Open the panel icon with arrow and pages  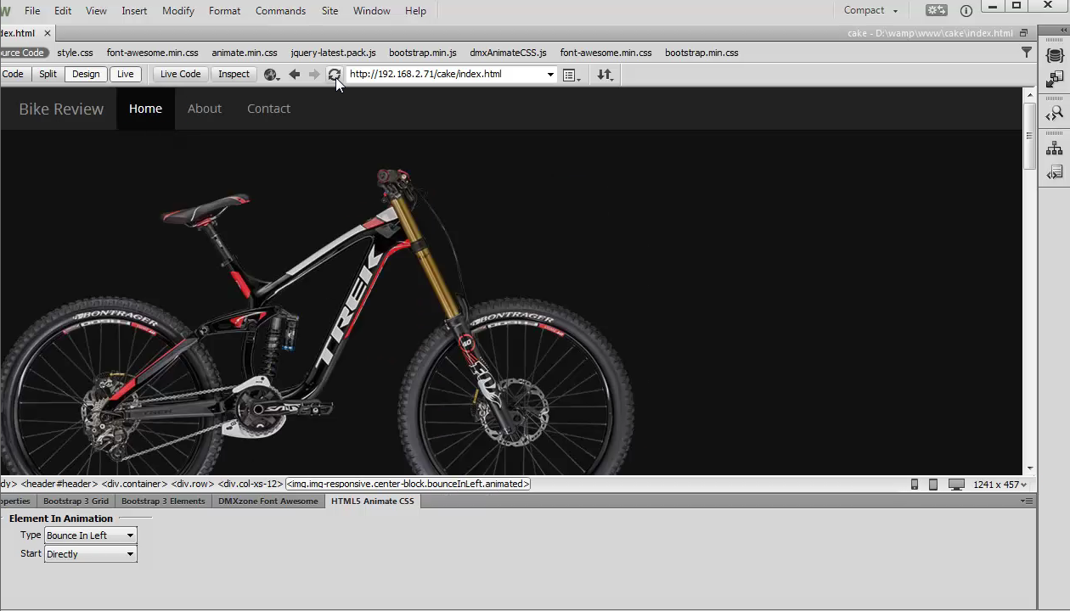click(x=1055, y=80)
